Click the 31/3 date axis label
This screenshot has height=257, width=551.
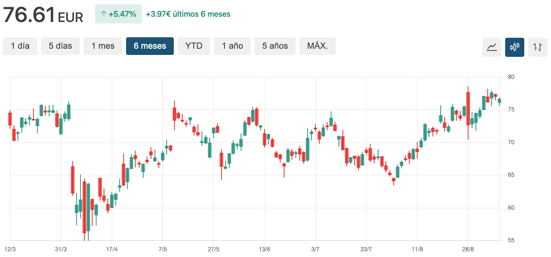(61, 249)
